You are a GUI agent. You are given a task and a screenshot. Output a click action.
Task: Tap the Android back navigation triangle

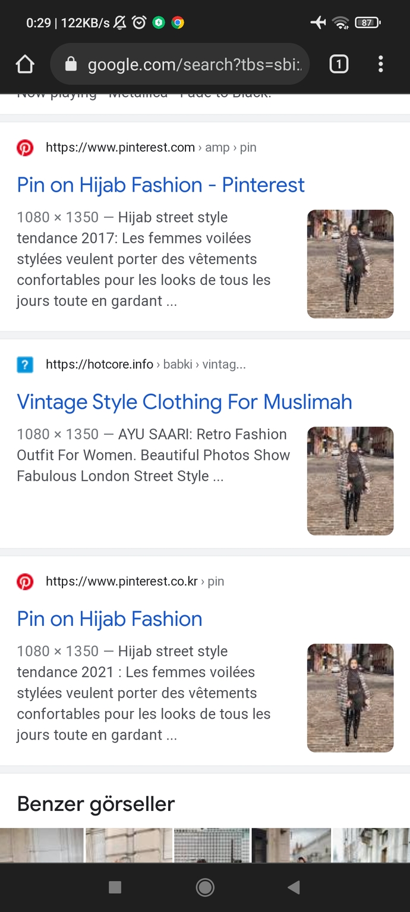pyautogui.click(x=294, y=888)
